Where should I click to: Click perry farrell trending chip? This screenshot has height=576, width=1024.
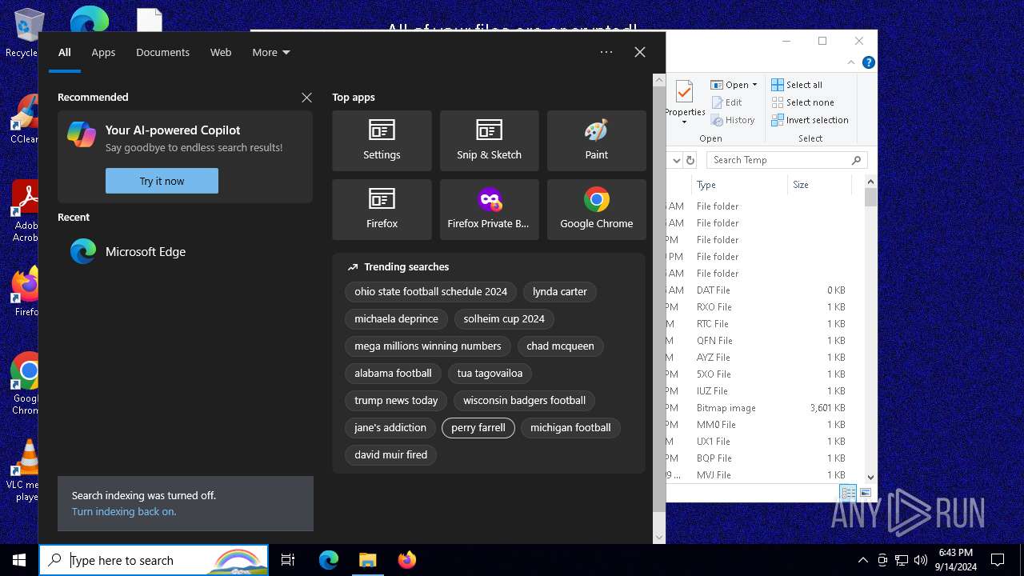(x=478, y=427)
